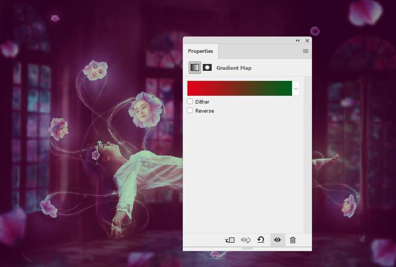Click the Properties panel vertical scrollbar
This screenshot has width=396, height=267.
coord(307,155)
